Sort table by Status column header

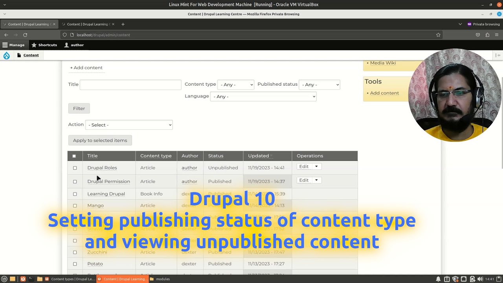[x=216, y=156]
